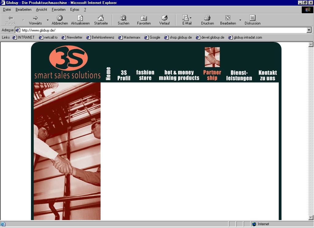Go to the vertical Home nav link
The image size is (314, 228).
108,74
